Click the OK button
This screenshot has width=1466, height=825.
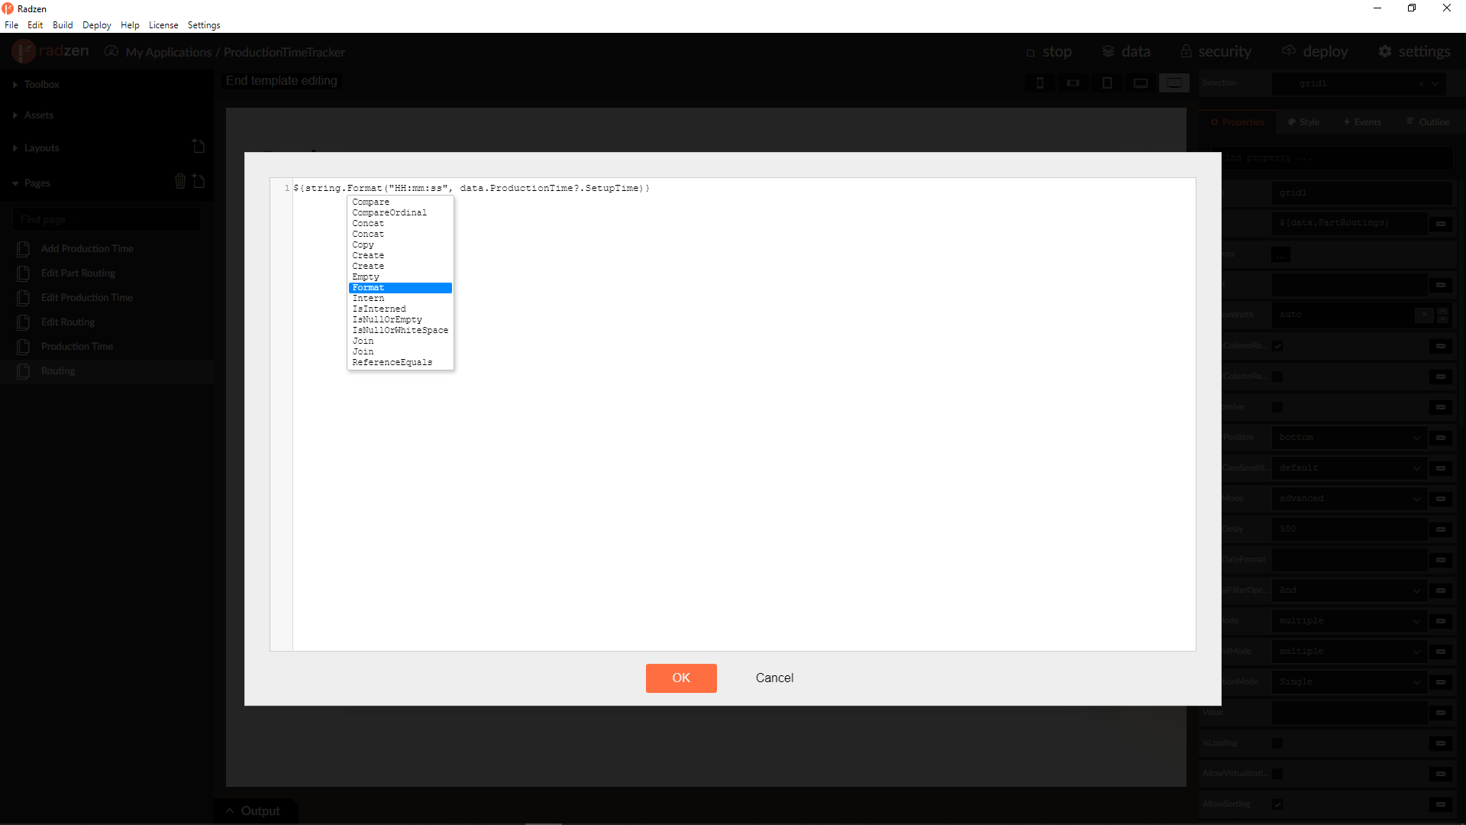[680, 678]
